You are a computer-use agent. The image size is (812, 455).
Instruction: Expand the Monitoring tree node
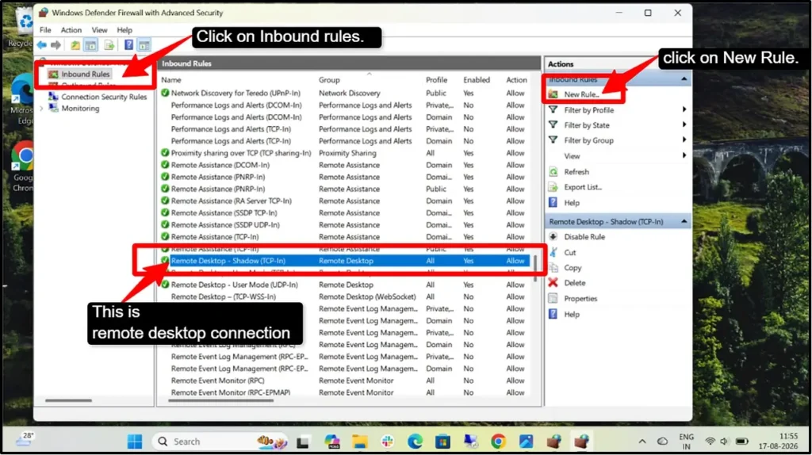click(x=41, y=109)
